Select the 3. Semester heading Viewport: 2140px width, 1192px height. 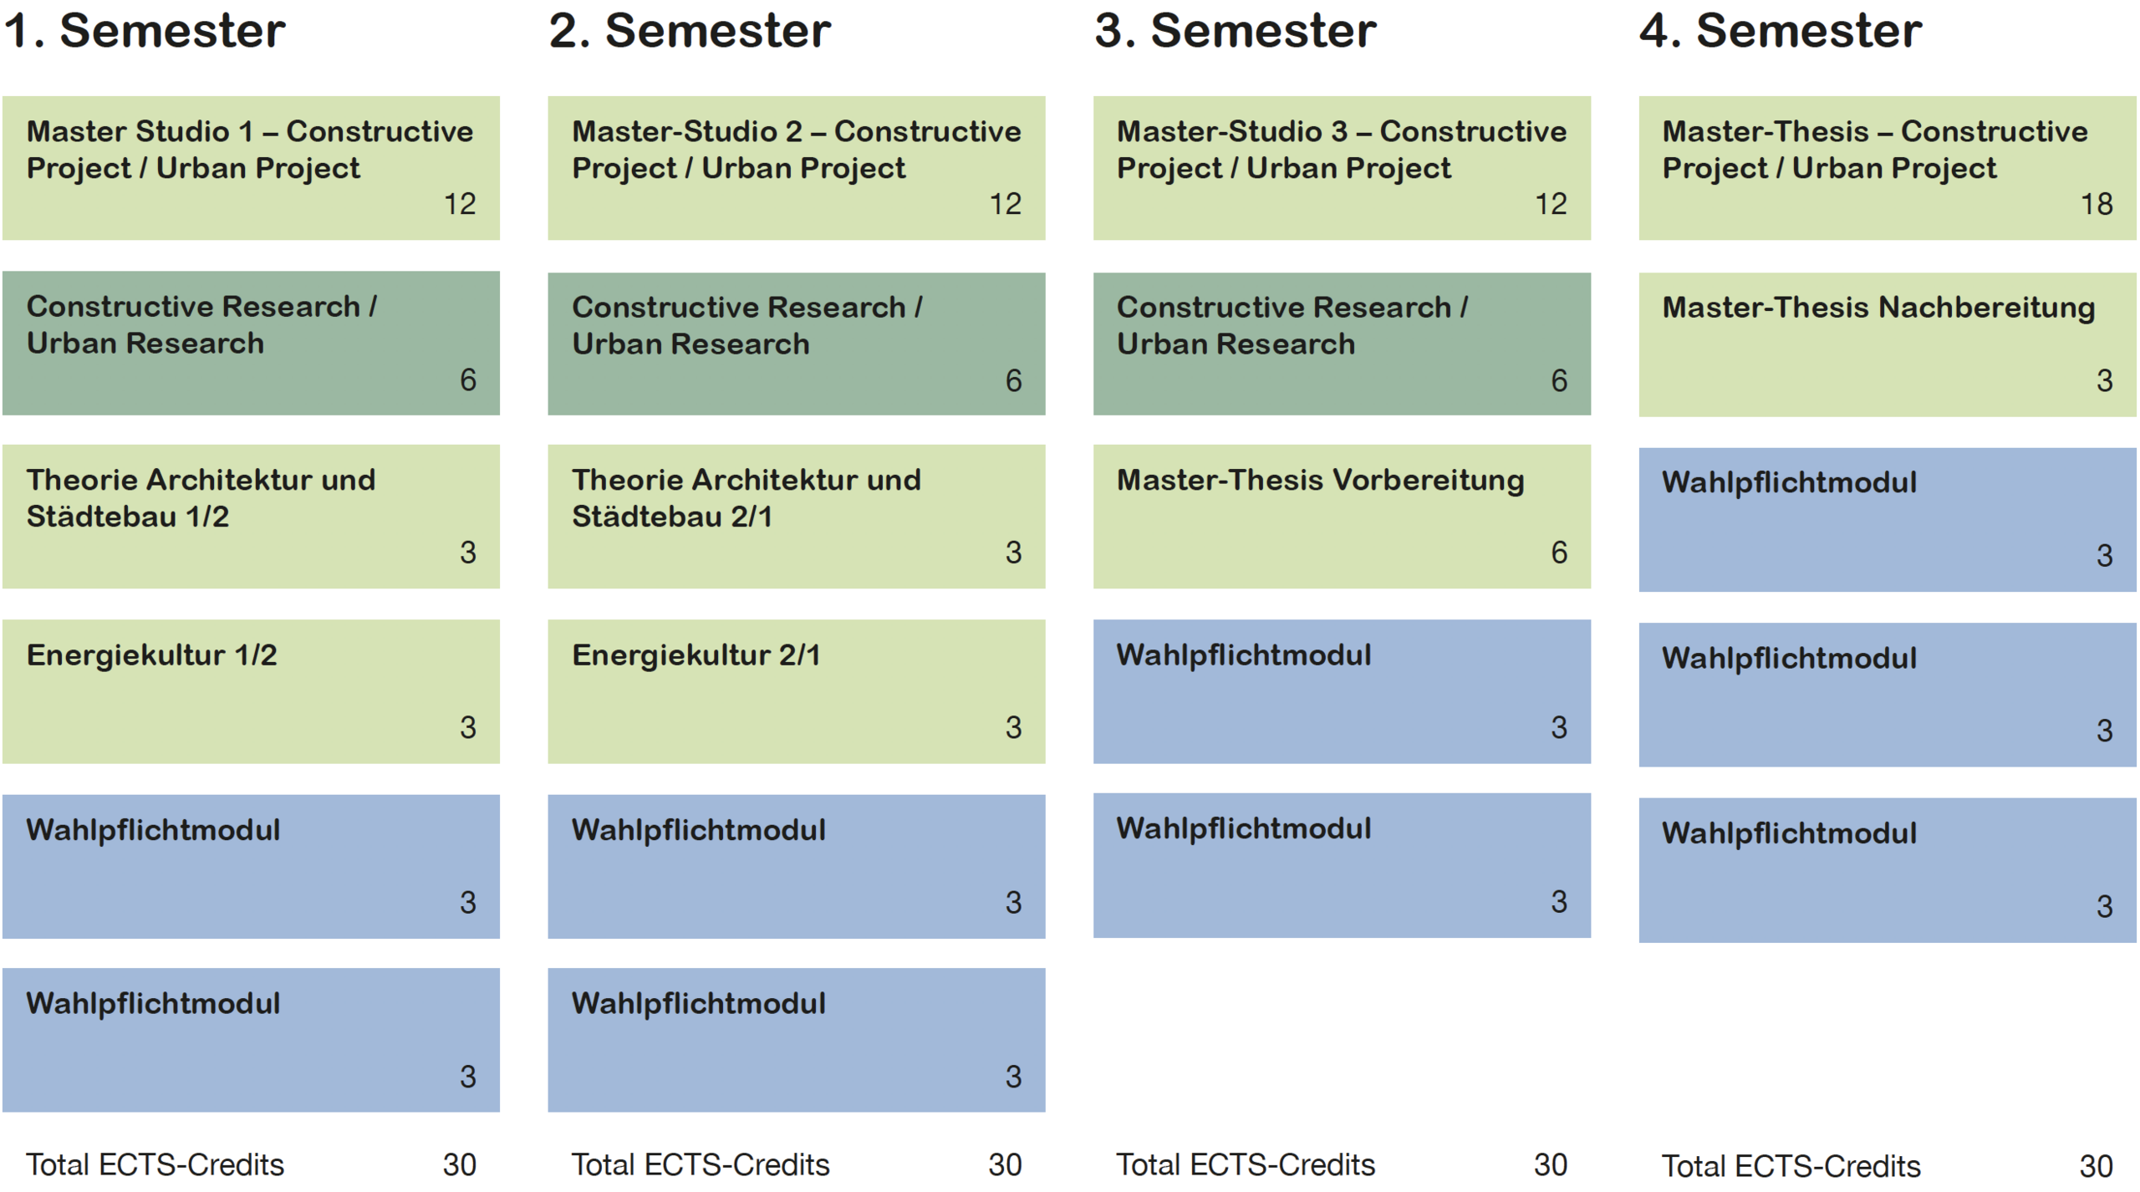click(1235, 31)
